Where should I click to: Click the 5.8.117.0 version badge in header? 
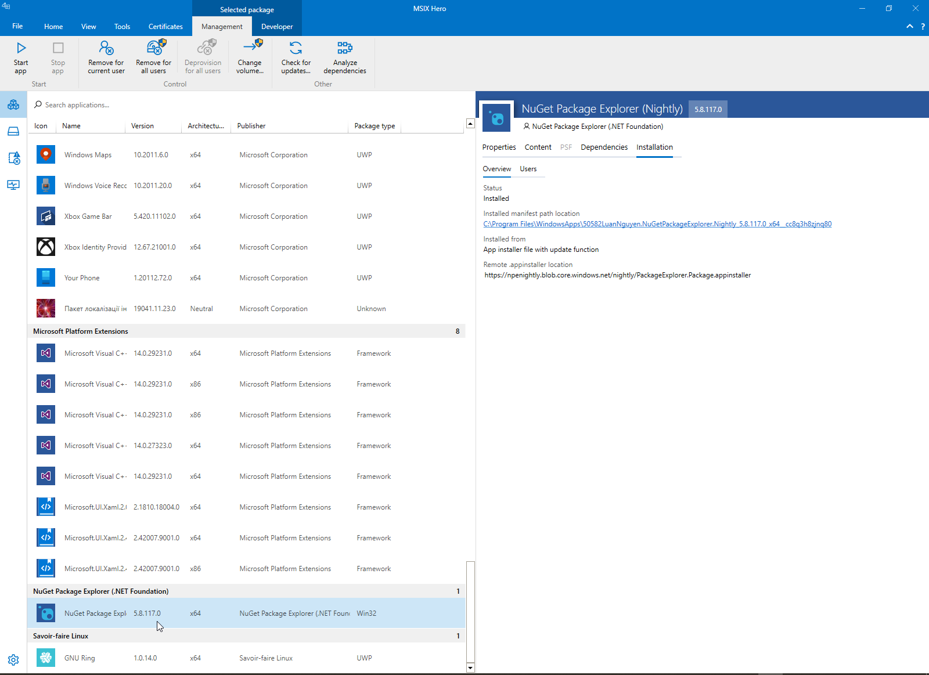click(x=708, y=109)
